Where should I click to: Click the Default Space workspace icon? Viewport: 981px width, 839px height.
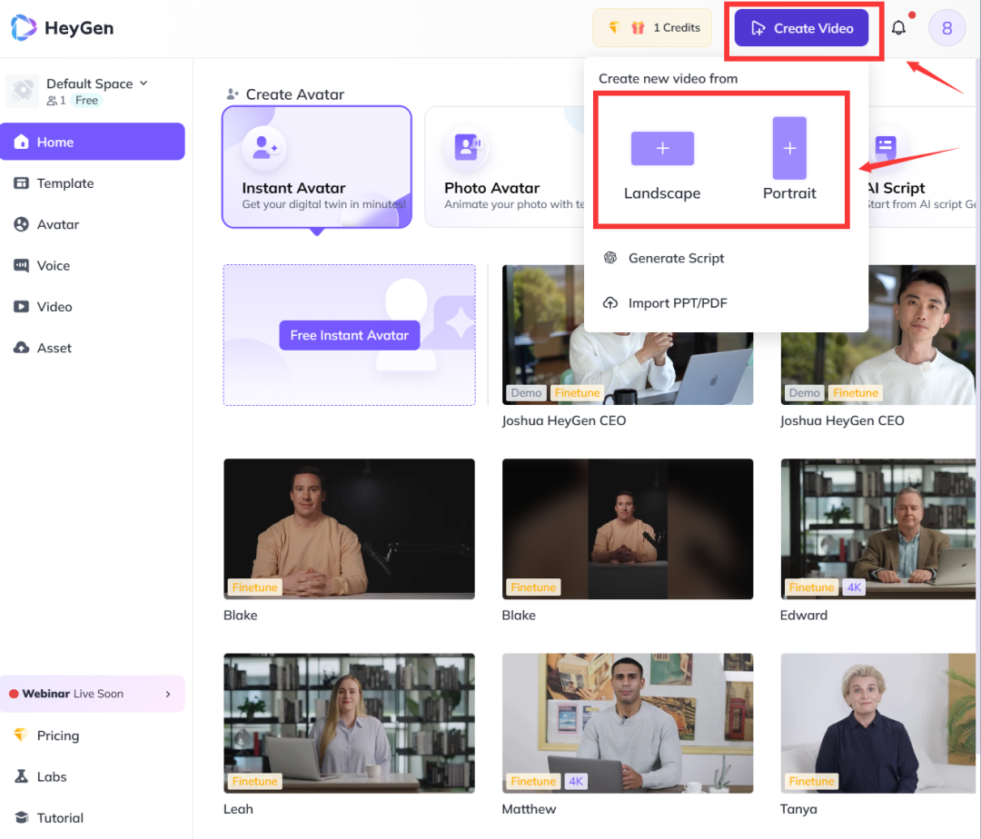point(23,91)
